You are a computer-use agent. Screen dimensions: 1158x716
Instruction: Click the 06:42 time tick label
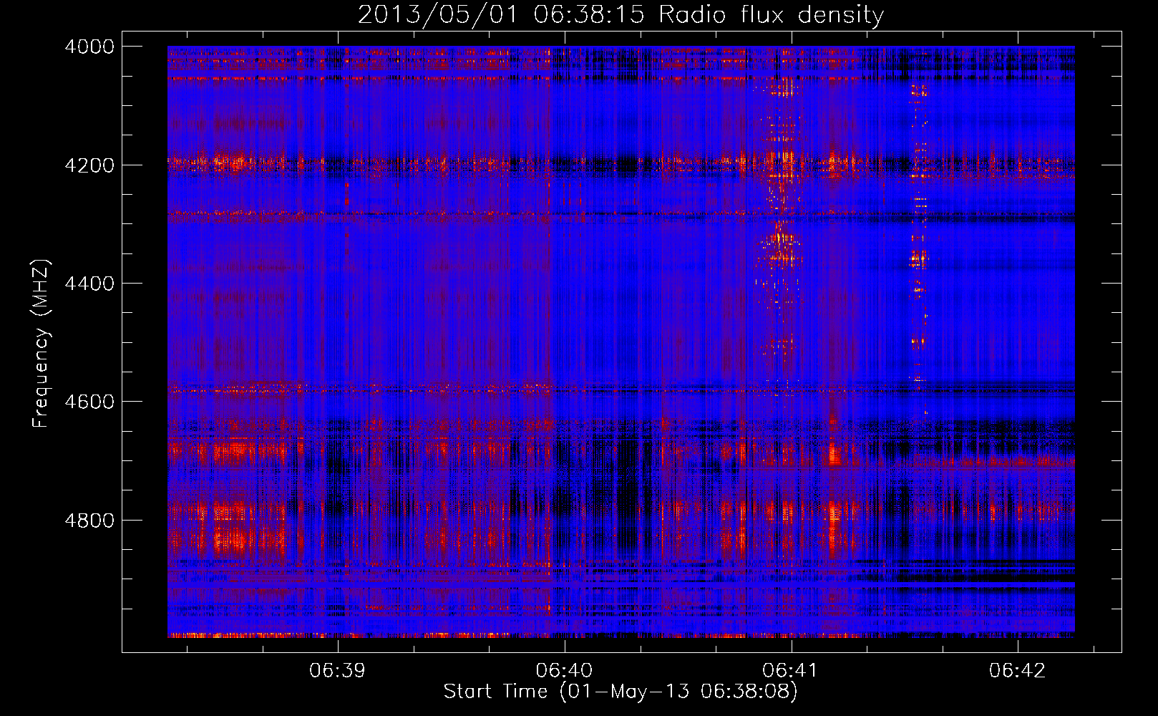1018,671
